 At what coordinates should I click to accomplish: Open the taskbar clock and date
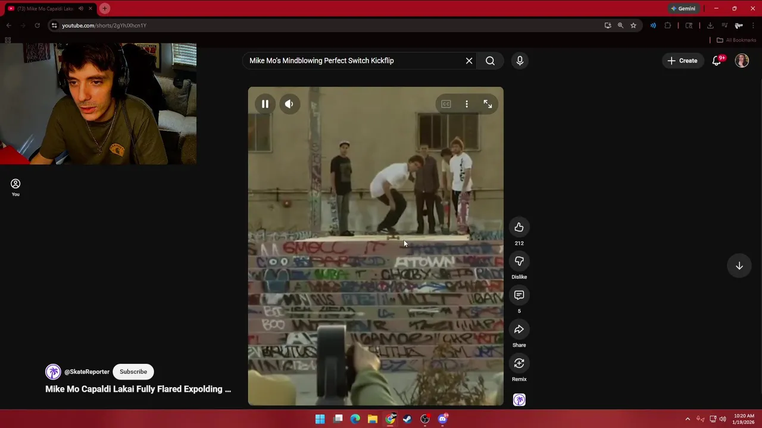click(x=744, y=419)
